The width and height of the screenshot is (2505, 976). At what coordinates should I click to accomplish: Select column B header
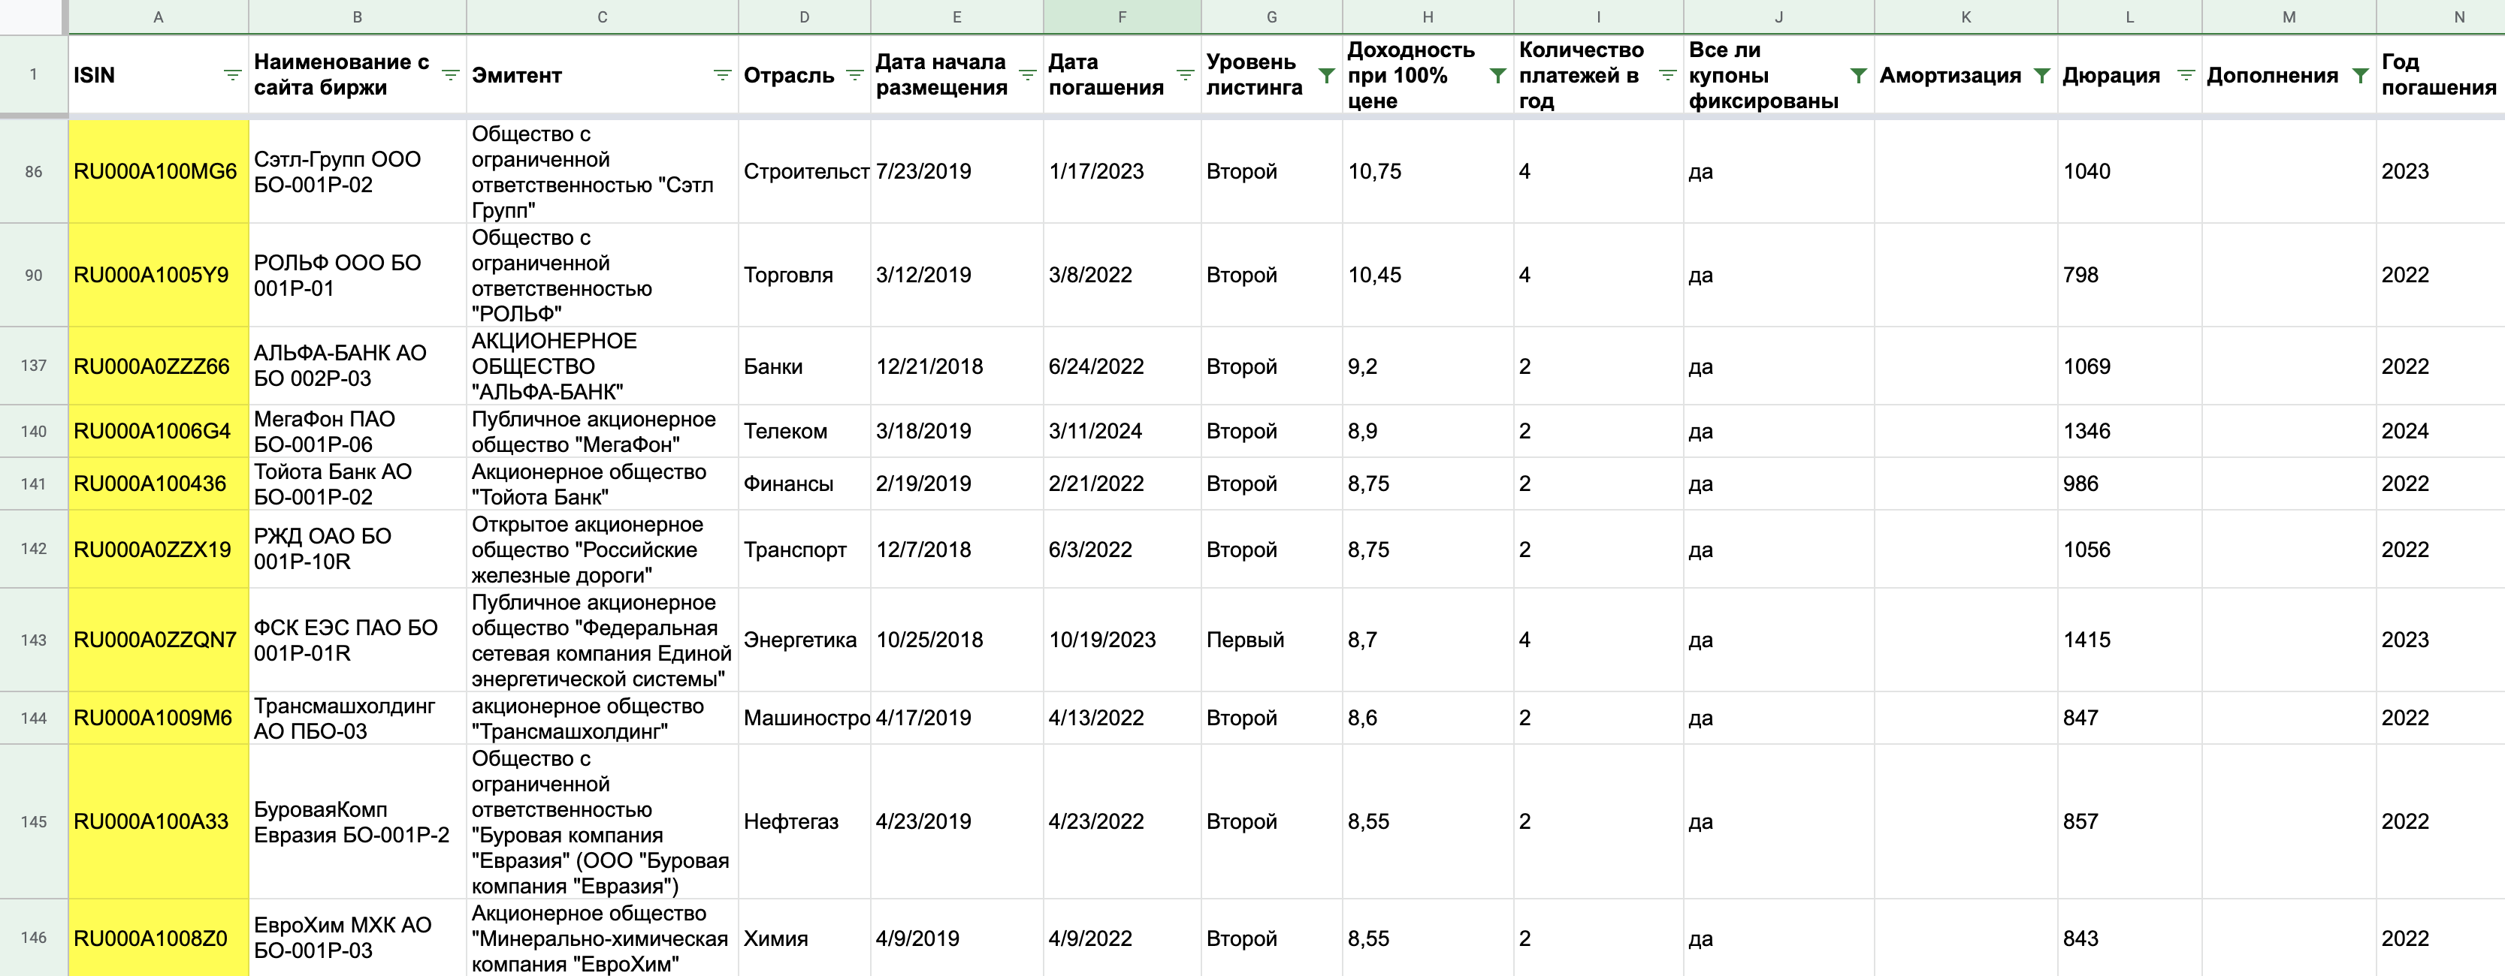[357, 17]
